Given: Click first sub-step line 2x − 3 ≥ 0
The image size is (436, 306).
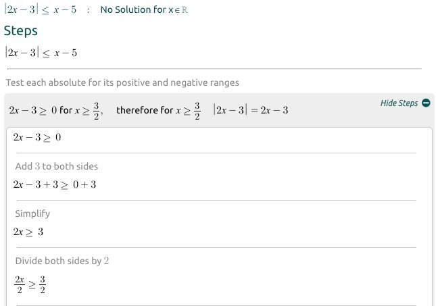Looking at the screenshot, I should pyautogui.click(x=37, y=138).
